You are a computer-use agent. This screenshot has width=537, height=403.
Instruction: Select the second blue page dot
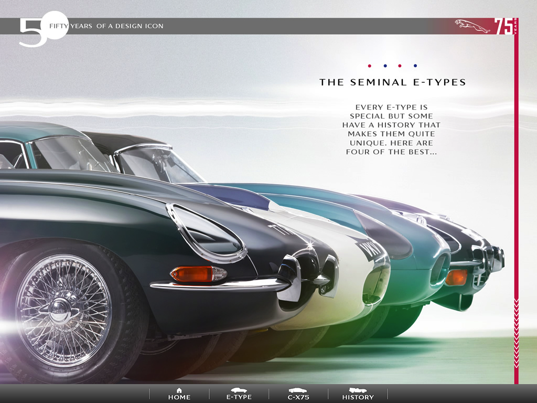coord(385,66)
